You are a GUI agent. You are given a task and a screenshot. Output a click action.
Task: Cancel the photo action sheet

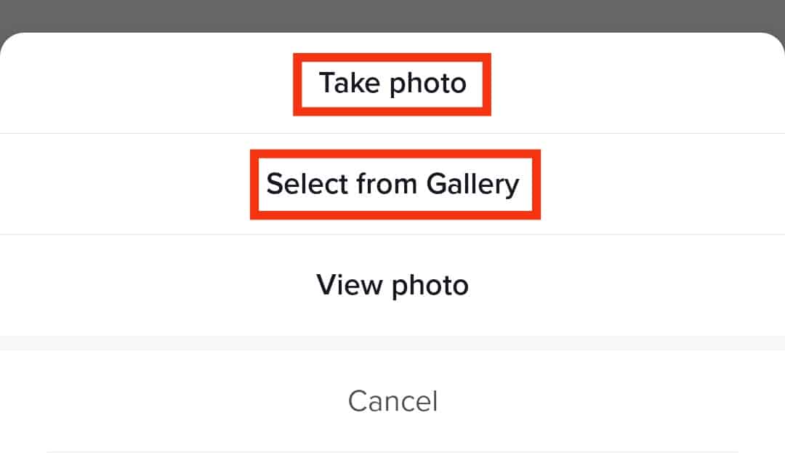tap(392, 401)
